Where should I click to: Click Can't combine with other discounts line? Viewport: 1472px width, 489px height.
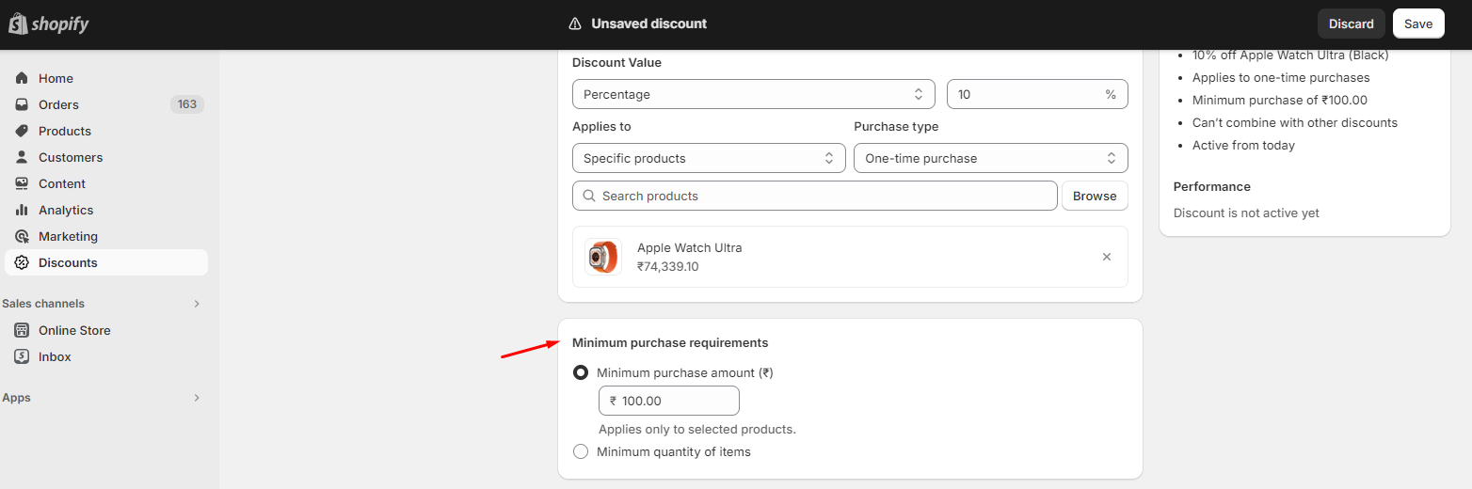coord(1295,122)
